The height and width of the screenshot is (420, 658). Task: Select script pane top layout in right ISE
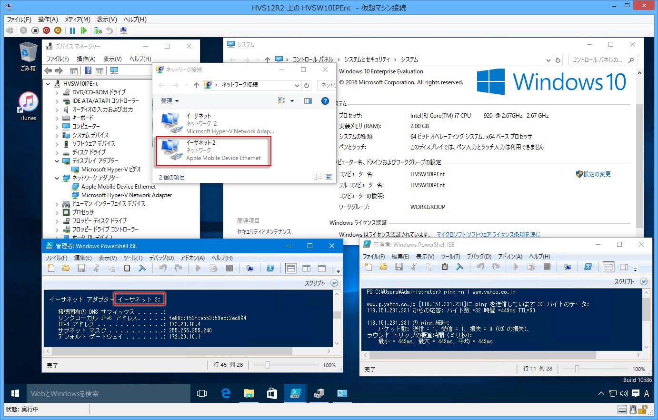coord(608,267)
